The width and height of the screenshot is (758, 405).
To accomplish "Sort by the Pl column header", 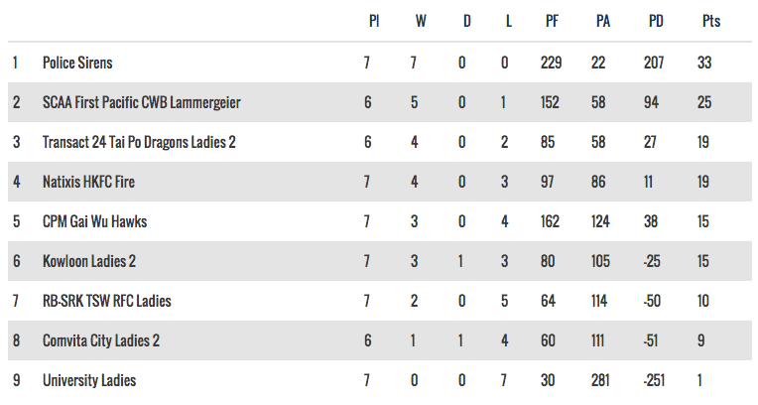I will tap(374, 21).
